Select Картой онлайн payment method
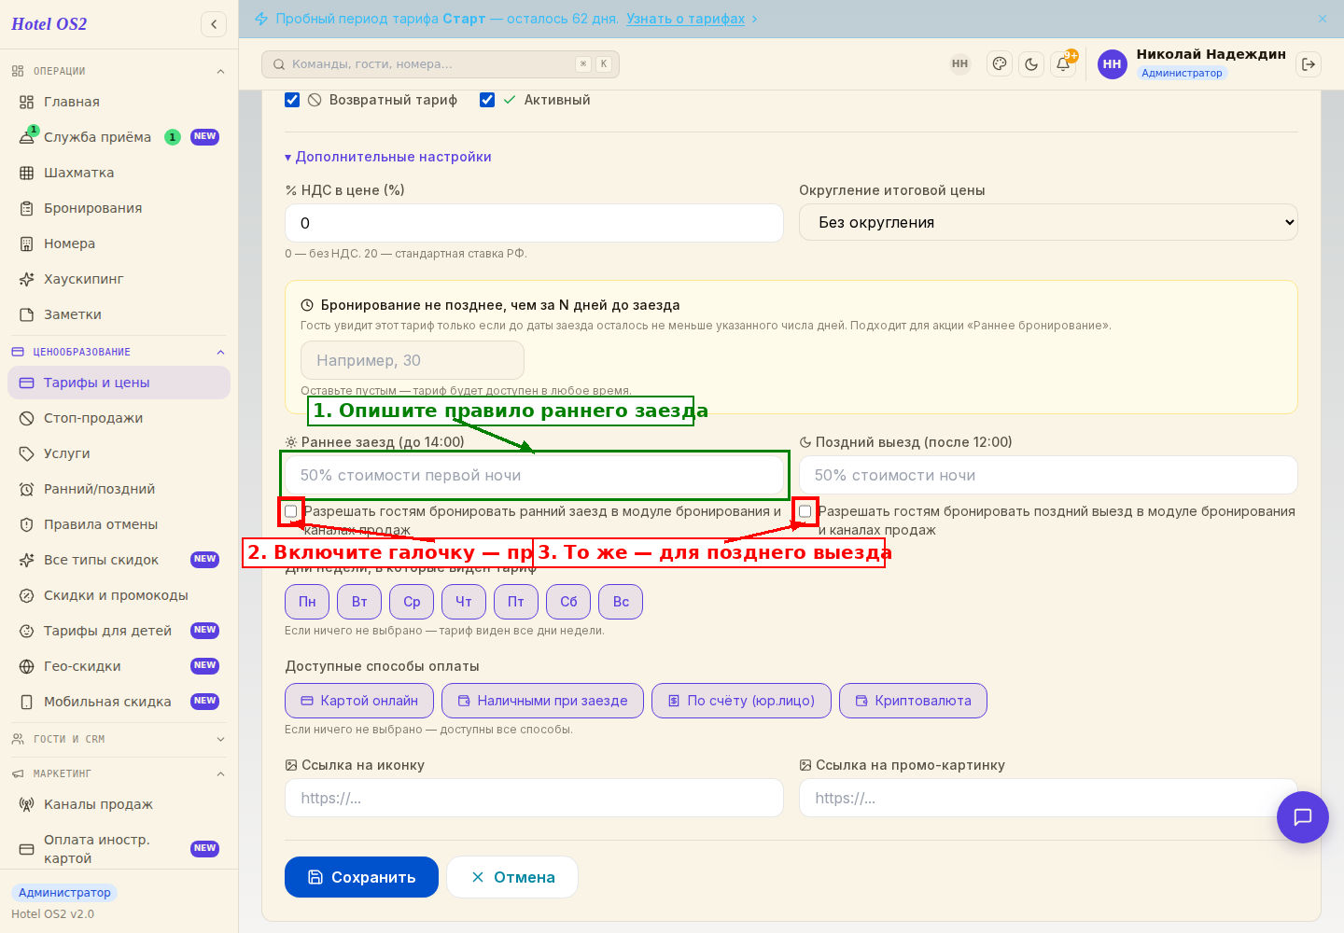The width and height of the screenshot is (1344, 933). tap(359, 701)
